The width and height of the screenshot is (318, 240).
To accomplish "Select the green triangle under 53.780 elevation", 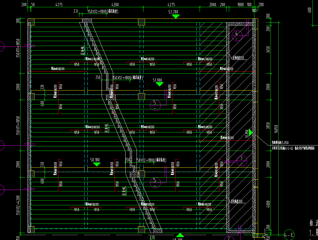I will [x=176, y=16].
